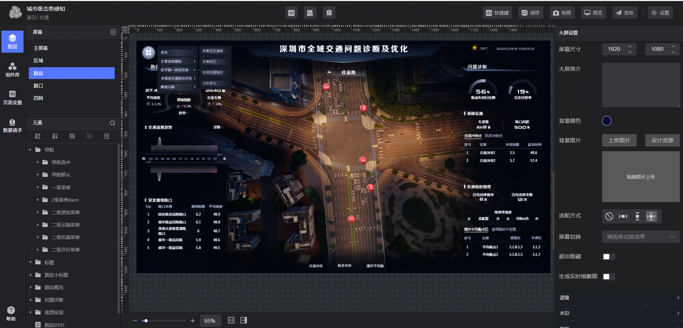683x328 pixels.
Task: Click the 背景颜色 color swatch
Action: 607,121
